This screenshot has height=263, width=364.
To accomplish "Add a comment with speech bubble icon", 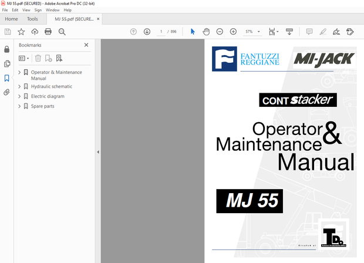I will click(309, 32).
